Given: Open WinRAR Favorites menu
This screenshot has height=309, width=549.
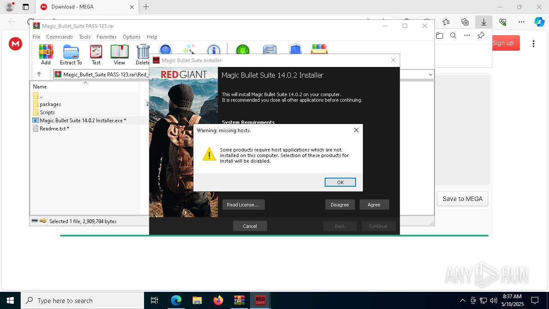Looking at the screenshot, I should [106, 37].
